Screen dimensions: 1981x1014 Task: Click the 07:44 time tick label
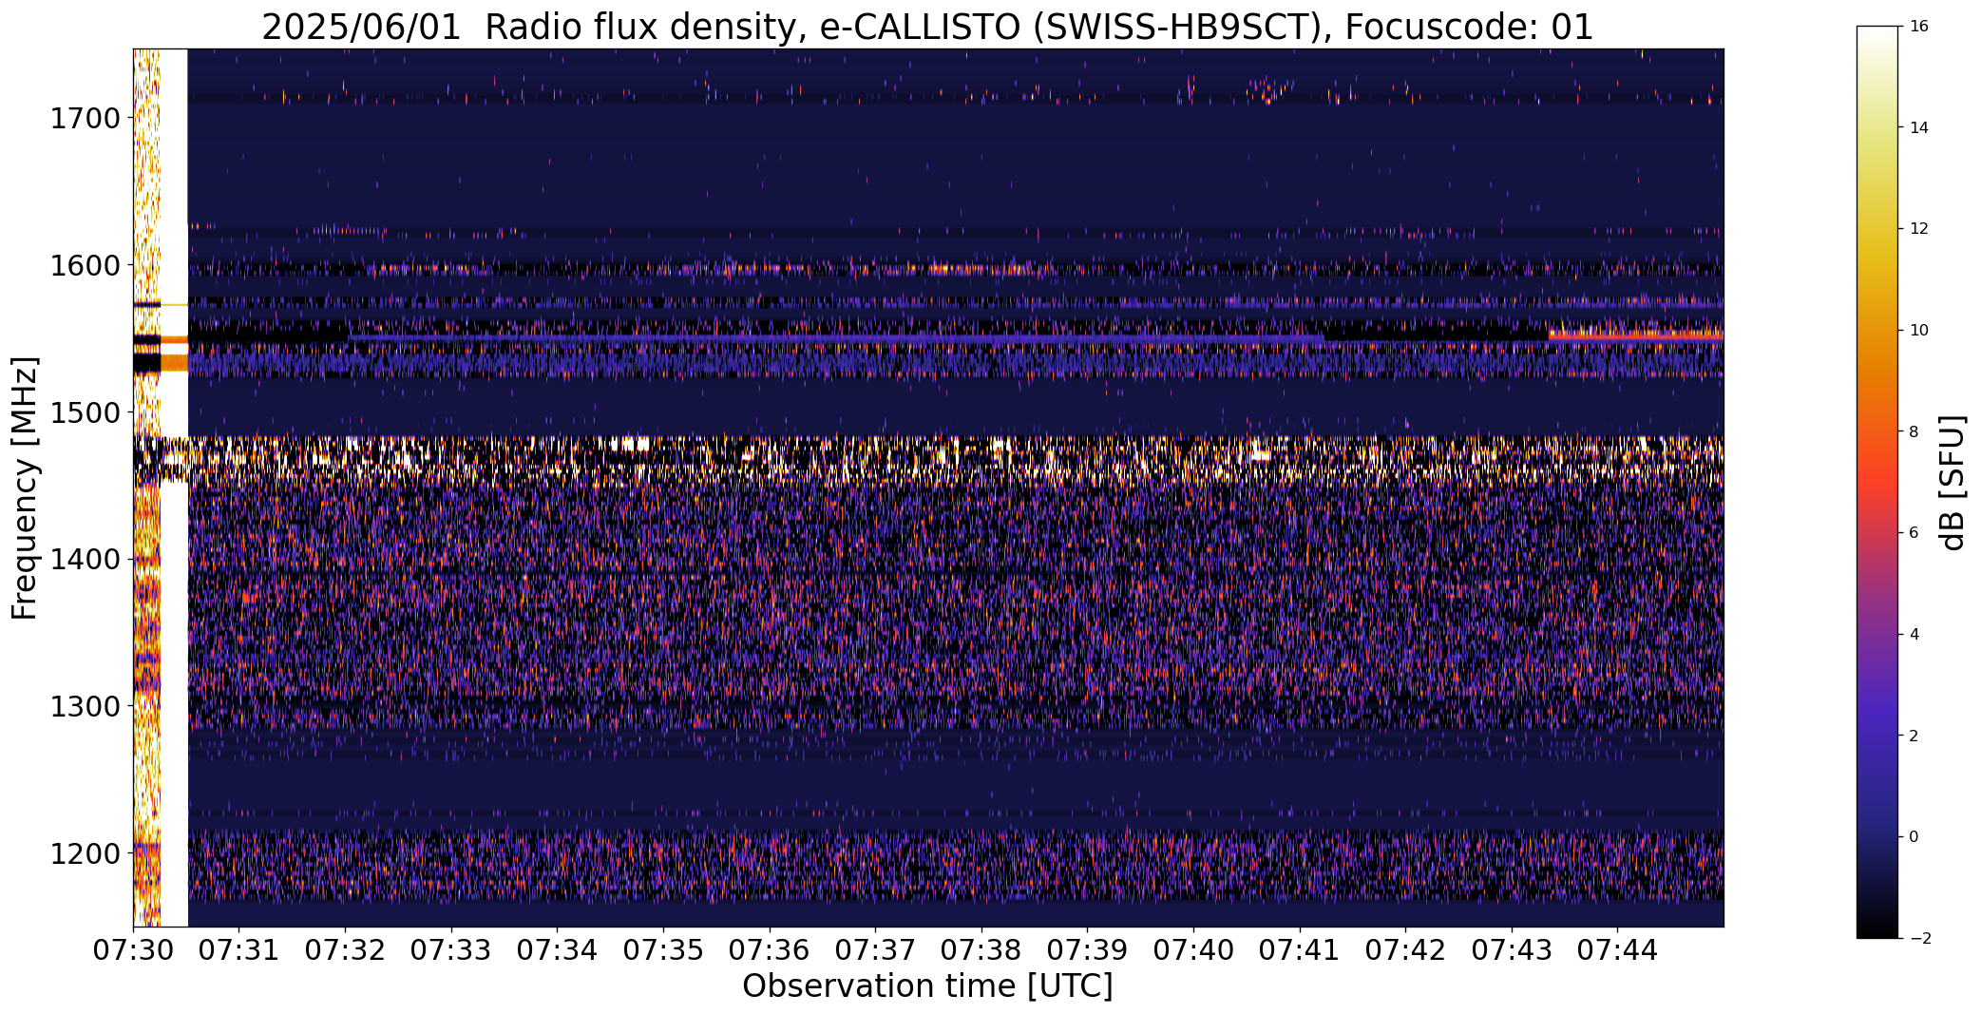[1618, 950]
